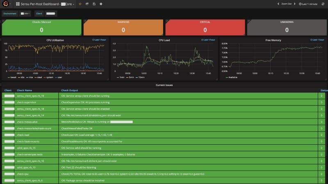Screen dimensions: 328x184
Task: Expand the Client variable dropdown
Action: click(x=50, y=13)
